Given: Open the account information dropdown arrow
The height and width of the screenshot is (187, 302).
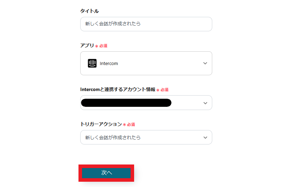Looking at the screenshot, I should pos(205,103).
